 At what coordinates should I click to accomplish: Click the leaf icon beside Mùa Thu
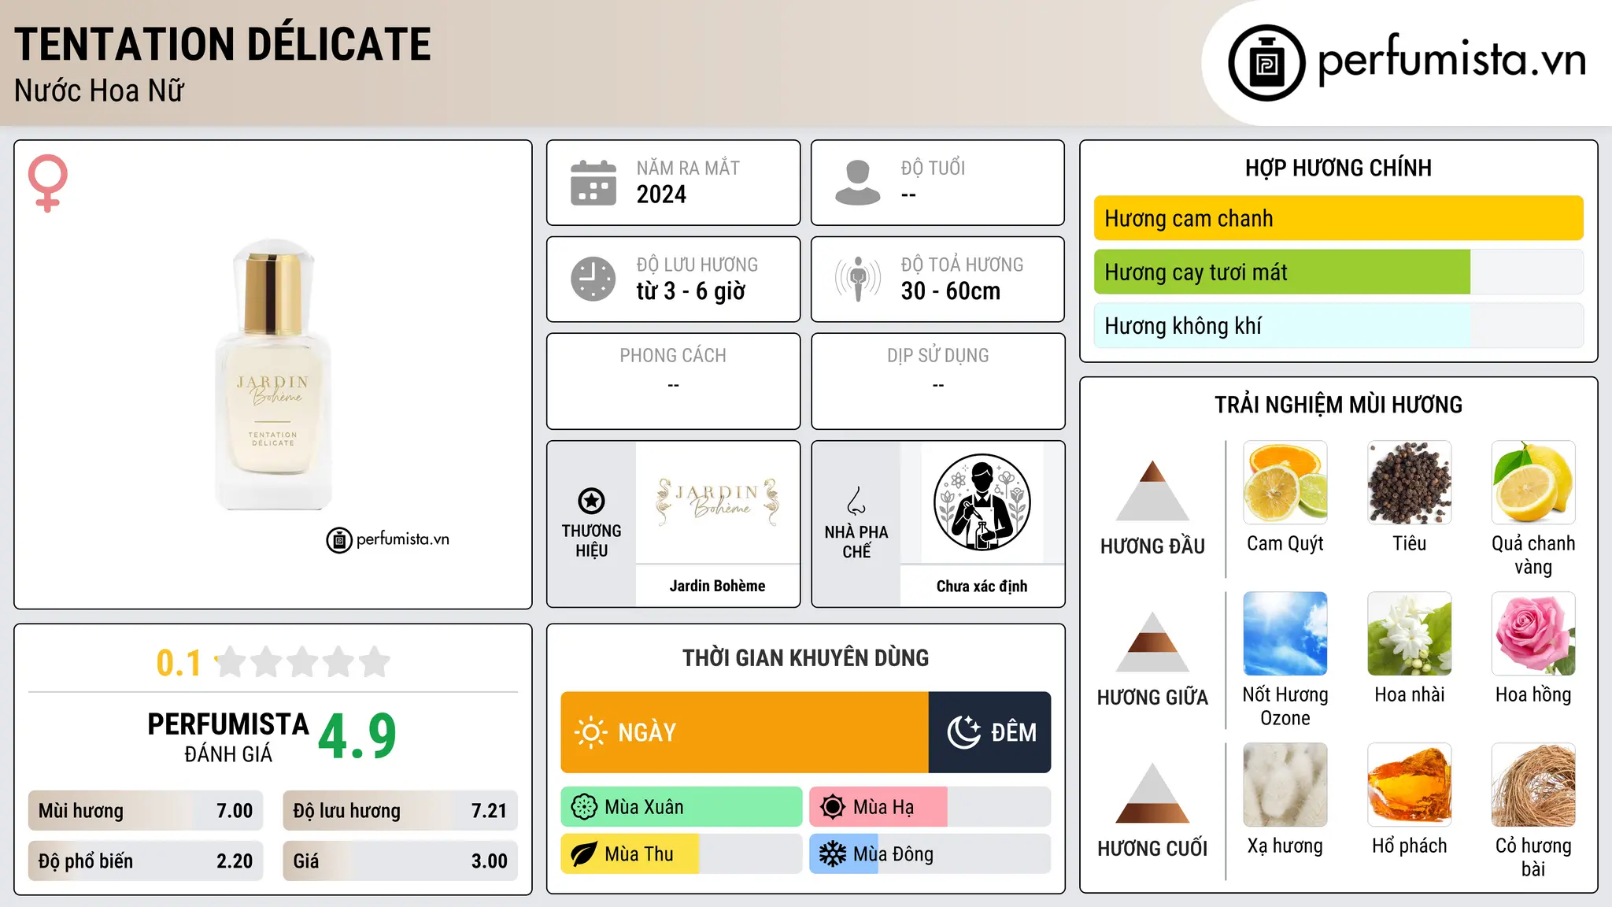tap(584, 854)
